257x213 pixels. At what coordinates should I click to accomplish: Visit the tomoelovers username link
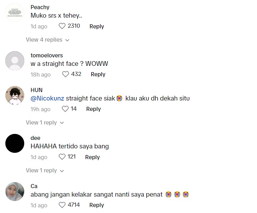pyautogui.click(x=47, y=55)
